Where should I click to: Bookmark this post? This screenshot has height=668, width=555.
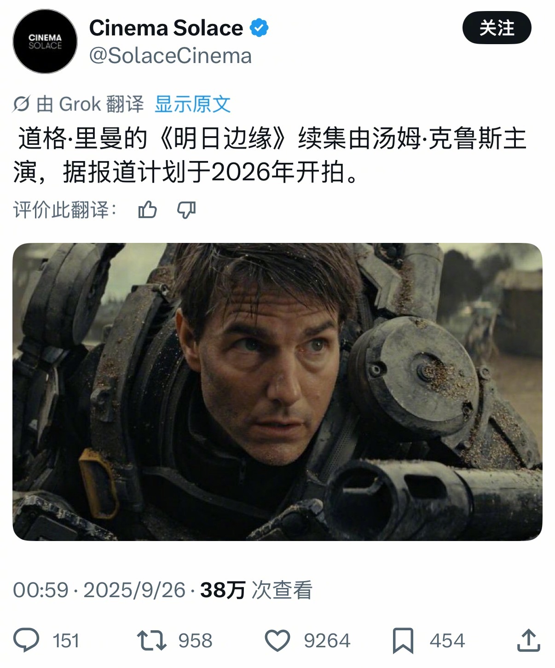coord(403,641)
